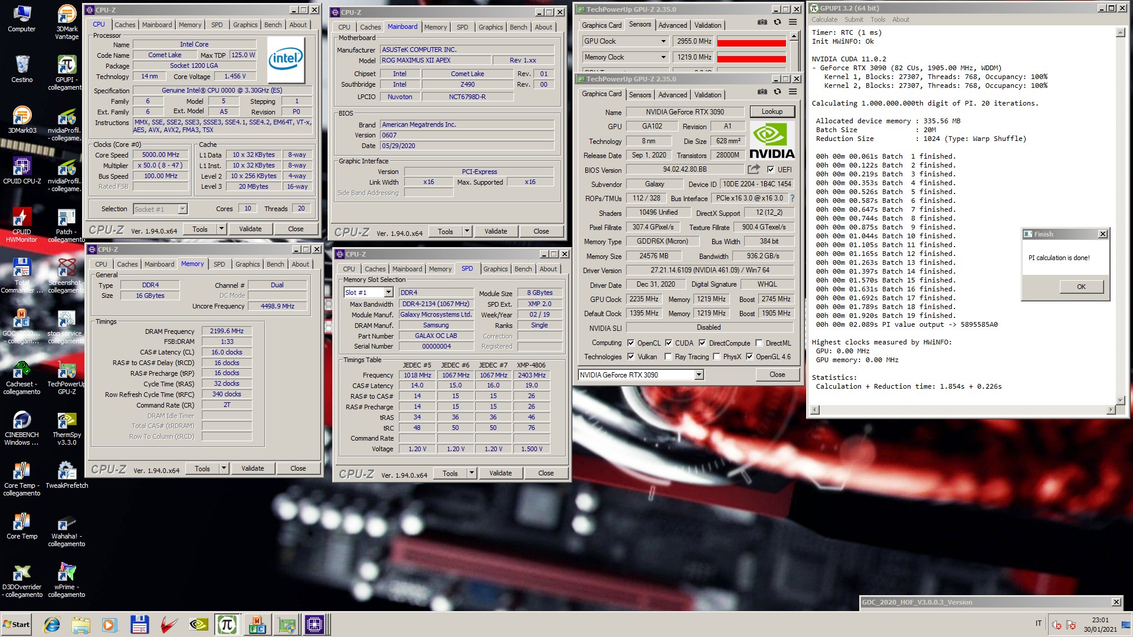Open the Core Temp desktop icon
1133x637 pixels.
[x=22, y=526]
